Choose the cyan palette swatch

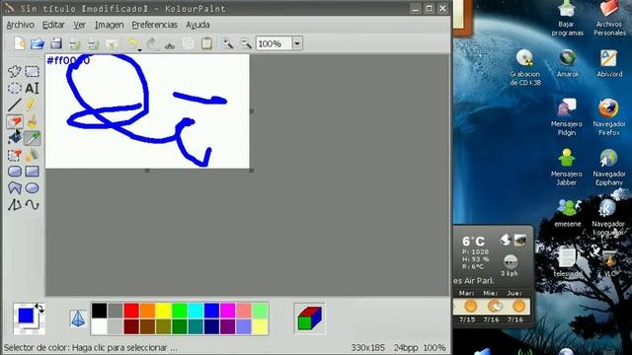pyautogui.click(x=196, y=311)
